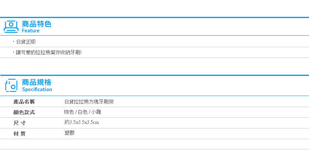The height and width of the screenshot is (158, 309).
Task: Click the 日貨正版 bullet item
Action: (26, 42)
